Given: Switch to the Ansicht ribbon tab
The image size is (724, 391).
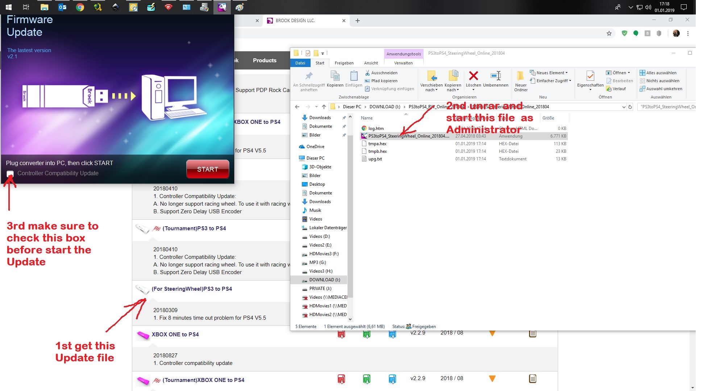Looking at the screenshot, I should [x=371, y=63].
